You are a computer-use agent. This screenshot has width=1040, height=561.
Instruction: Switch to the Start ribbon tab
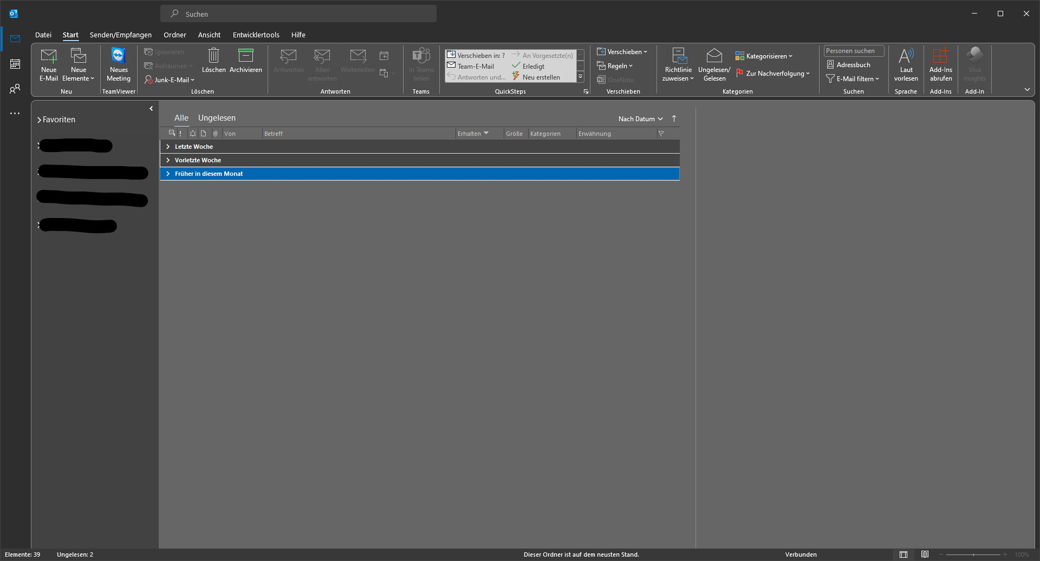click(x=70, y=35)
